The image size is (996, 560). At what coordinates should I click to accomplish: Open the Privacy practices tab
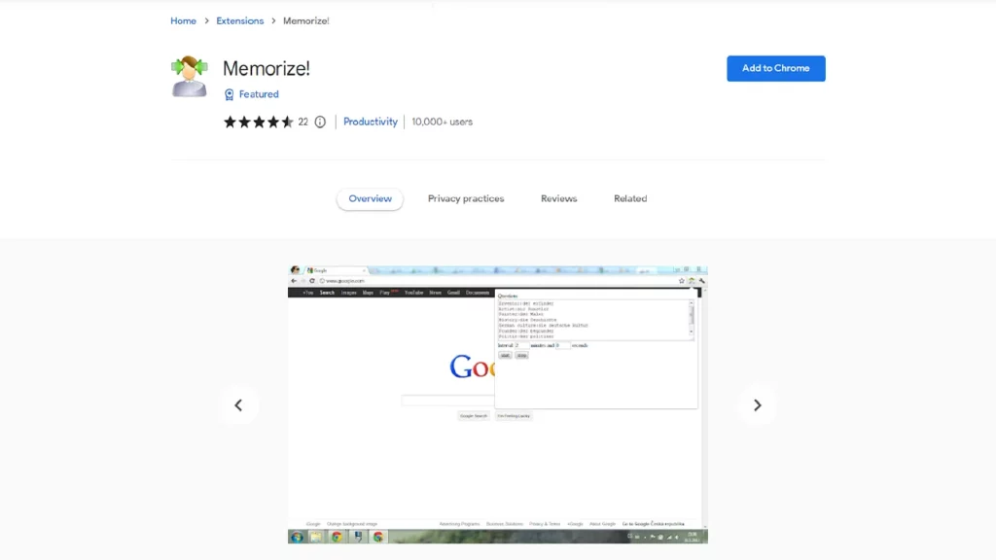[x=466, y=198]
